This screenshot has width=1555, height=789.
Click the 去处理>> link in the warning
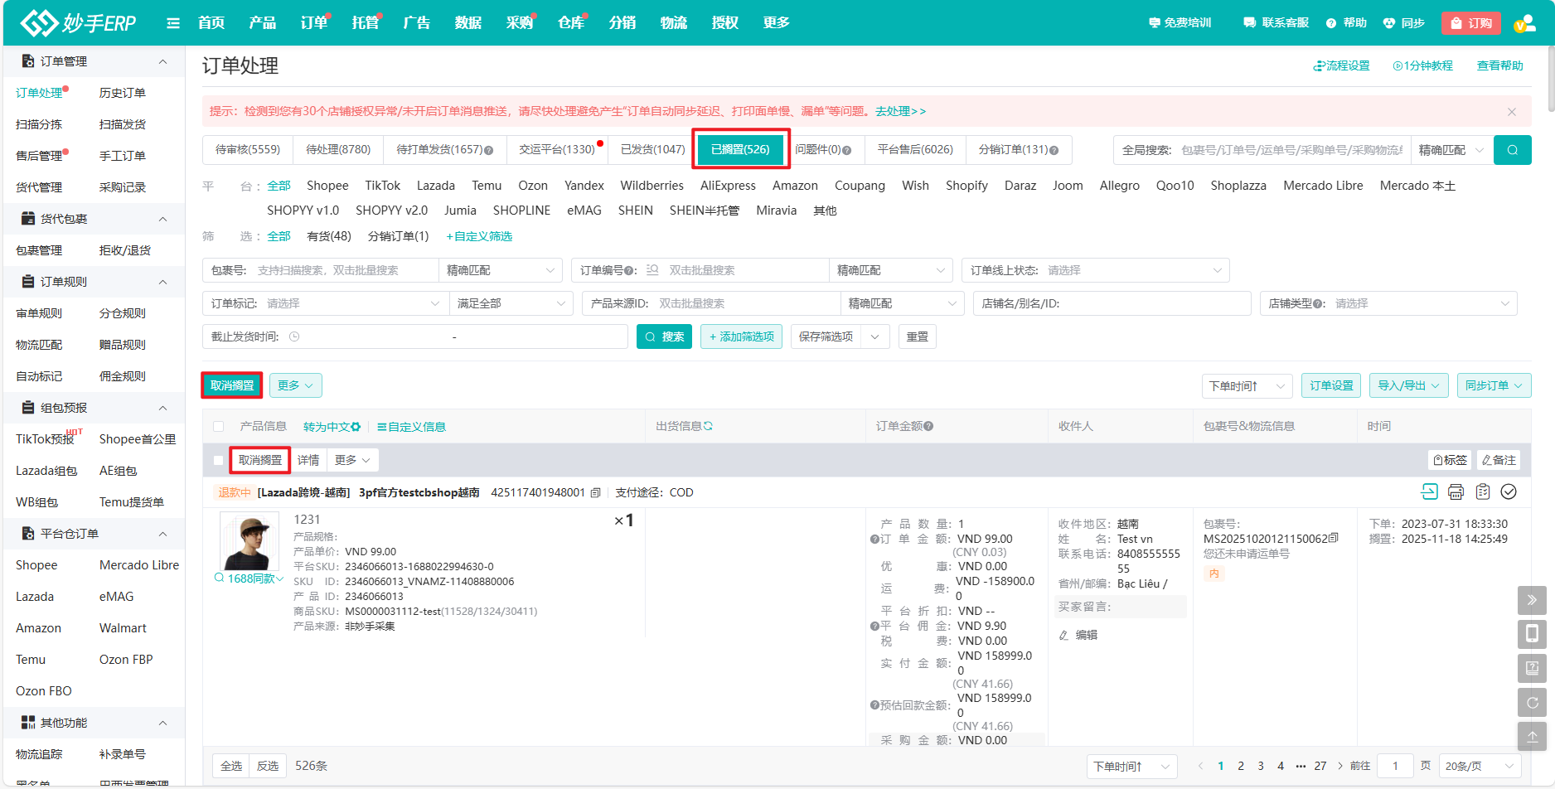(x=900, y=111)
